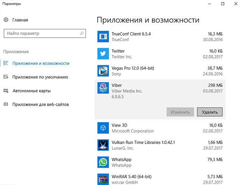Close the Параметры window
This screenshot has height=185, width=240.
pos(236,4)
